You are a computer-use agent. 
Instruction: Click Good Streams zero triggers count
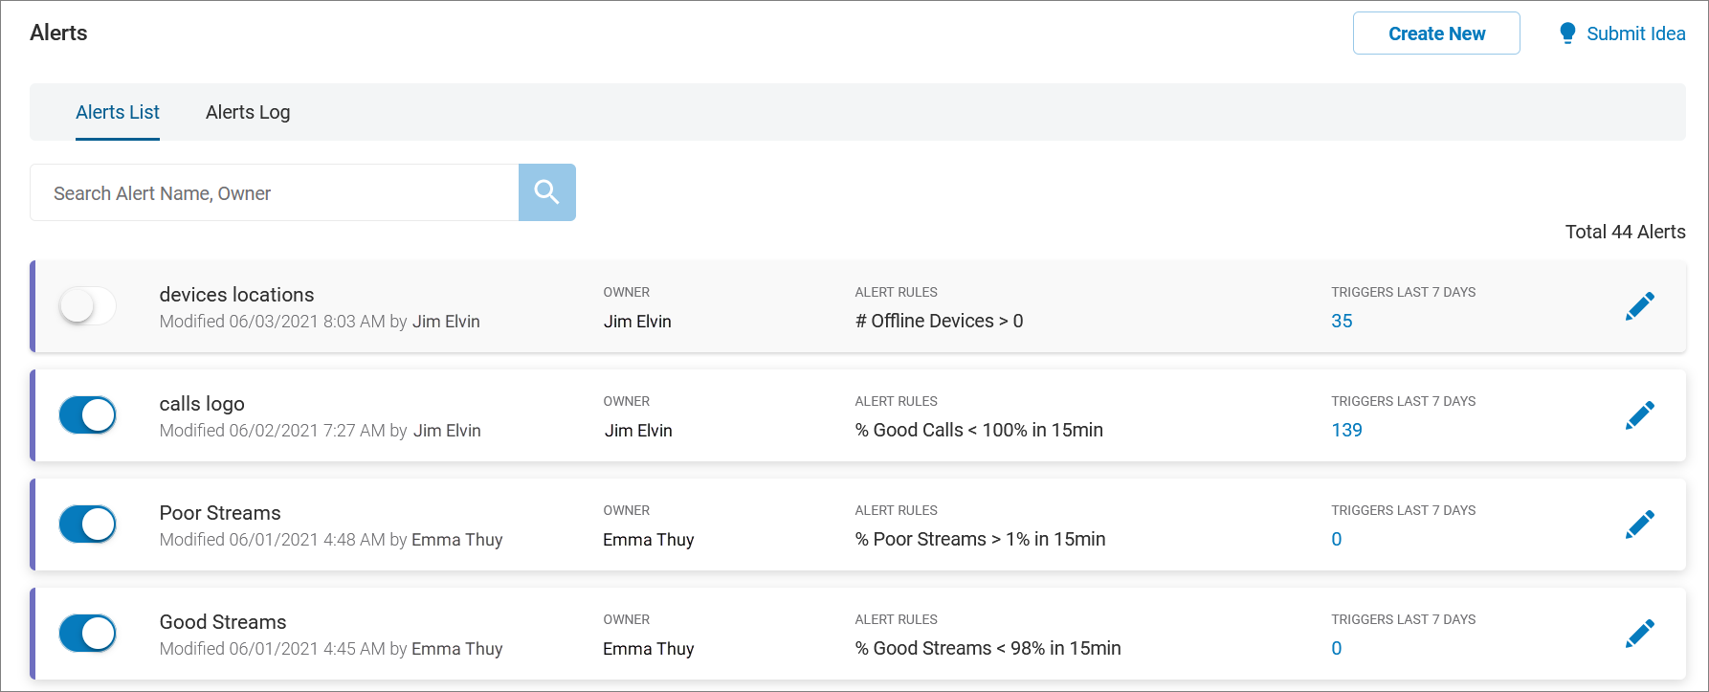click(1337, 649)
